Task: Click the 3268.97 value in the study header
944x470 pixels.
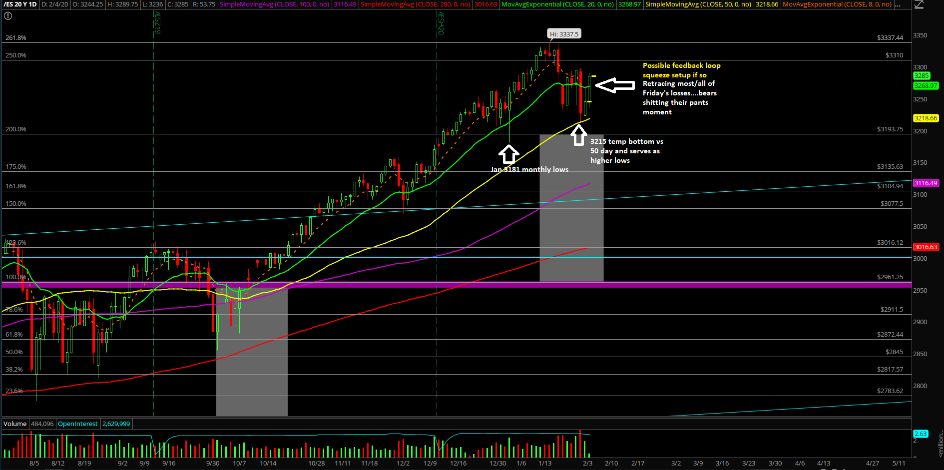Action: point(629,4)
